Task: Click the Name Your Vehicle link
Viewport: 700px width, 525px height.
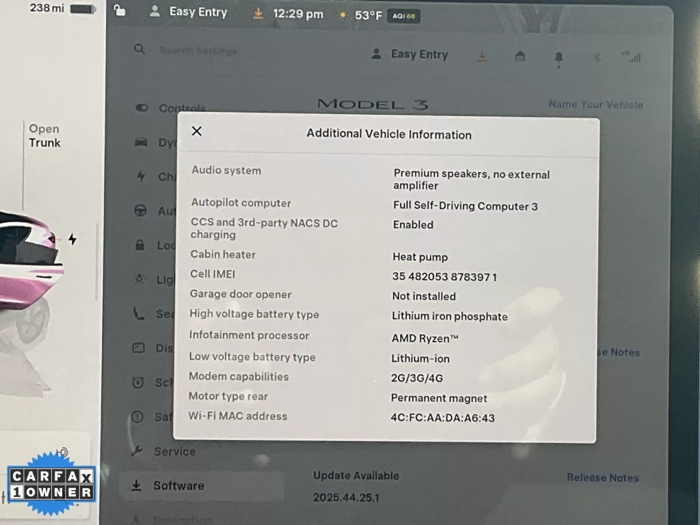Action: 595,105
